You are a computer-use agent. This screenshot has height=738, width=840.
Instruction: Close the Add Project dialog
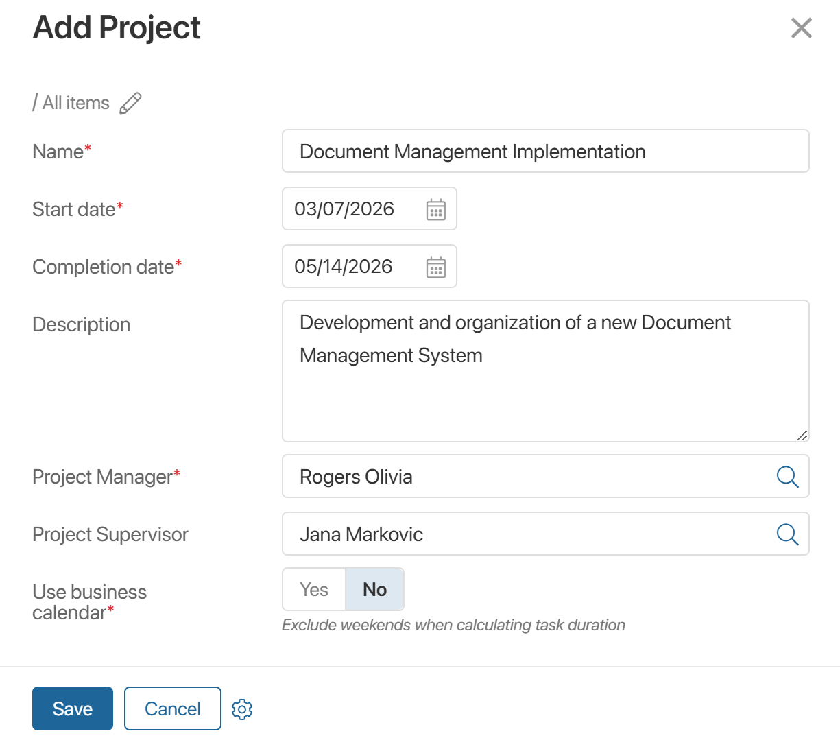click(801, 28)
